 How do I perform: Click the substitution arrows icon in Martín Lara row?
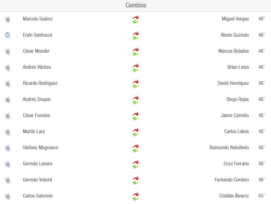click(x=136, y=132)
